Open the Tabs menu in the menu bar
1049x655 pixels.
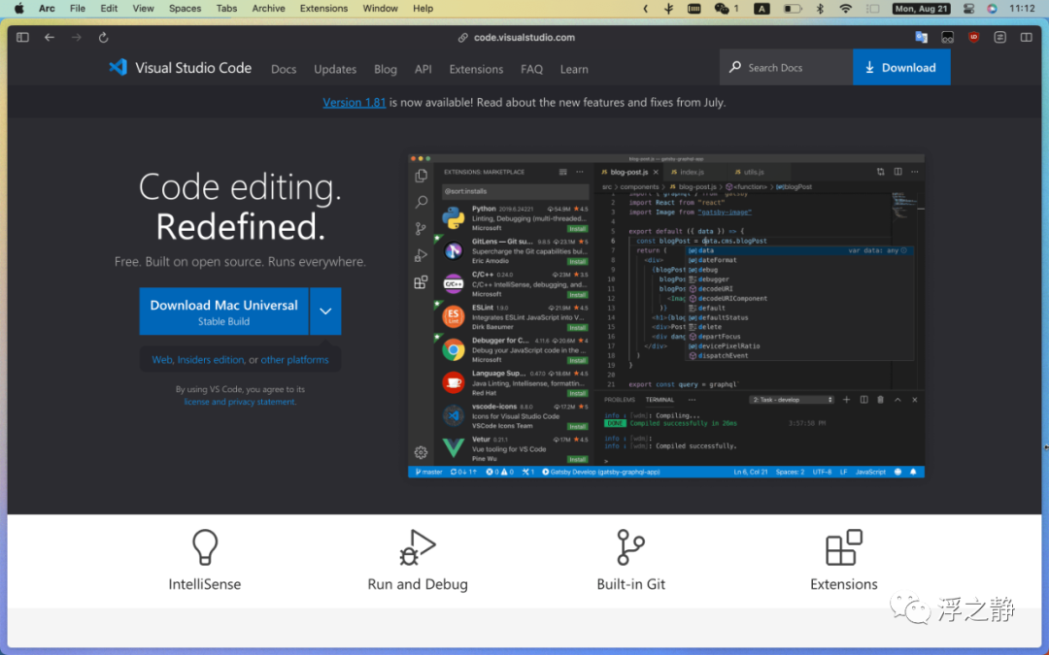226,9
